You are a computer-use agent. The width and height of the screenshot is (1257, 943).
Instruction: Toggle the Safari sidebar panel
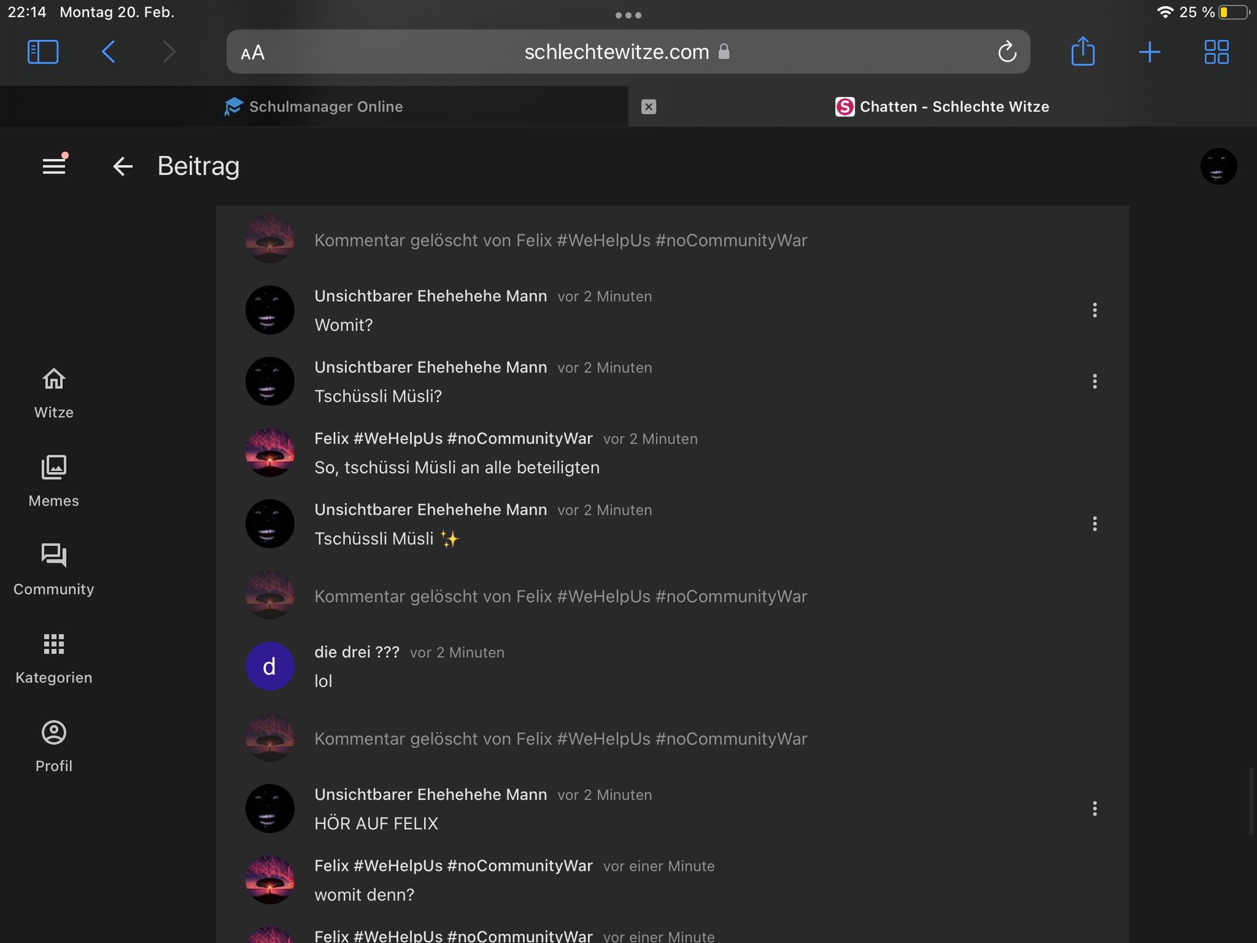point(43,52)
